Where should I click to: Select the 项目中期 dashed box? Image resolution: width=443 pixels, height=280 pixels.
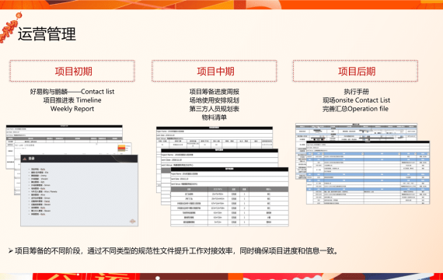tap(215, 71)
